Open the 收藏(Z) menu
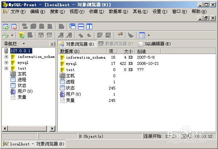This screenshot has height=149, width=218. point(97,12)
